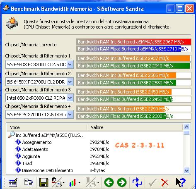This screenshot has height=189, width=196.
Task: Refresh benchmark with blue arrows icon
Action: [137, 182]
